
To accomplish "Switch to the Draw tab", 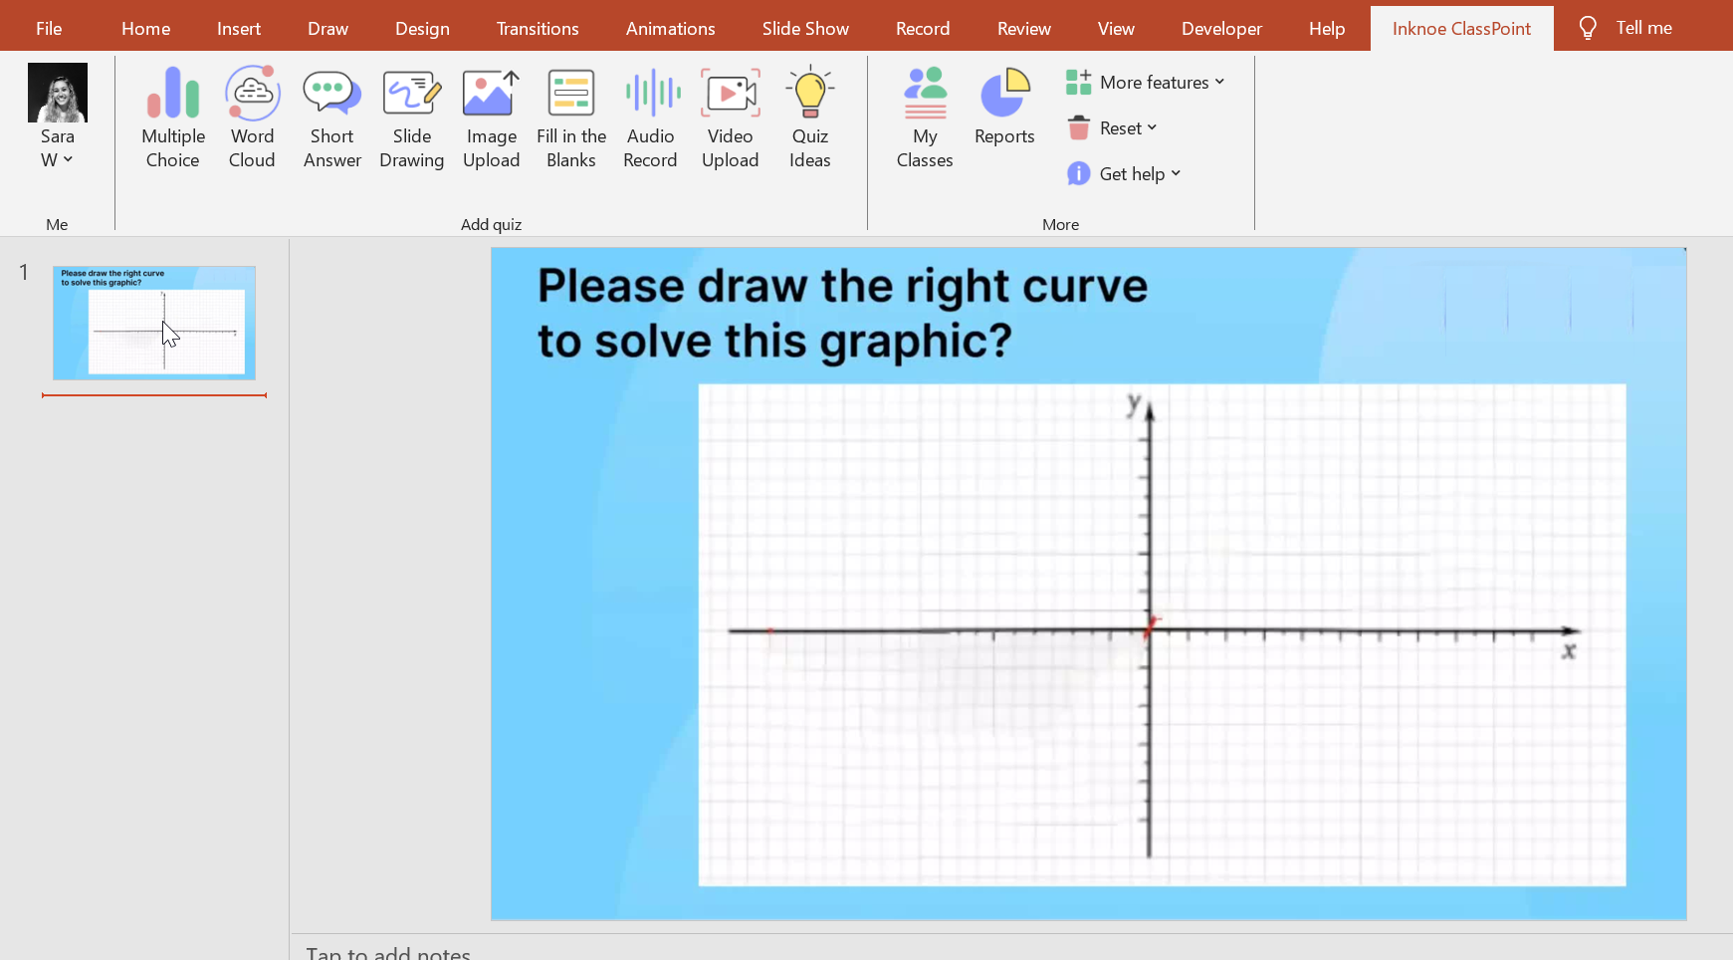I will [327, 28].
